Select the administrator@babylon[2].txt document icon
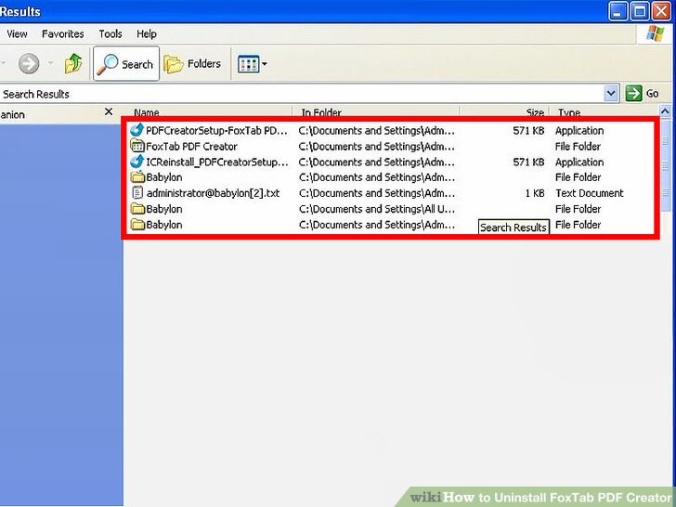 tap(137, 193)
